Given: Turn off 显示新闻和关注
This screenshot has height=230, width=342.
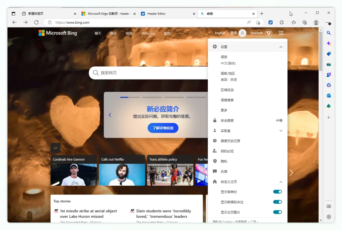Looking at the screenshot, I should click(x=277, y=202).
